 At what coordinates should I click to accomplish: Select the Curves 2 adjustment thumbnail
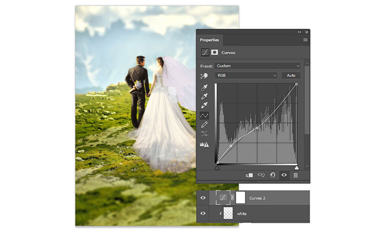(x=223, y=198)
